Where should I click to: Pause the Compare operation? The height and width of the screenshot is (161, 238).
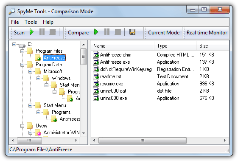coord(107,32)
